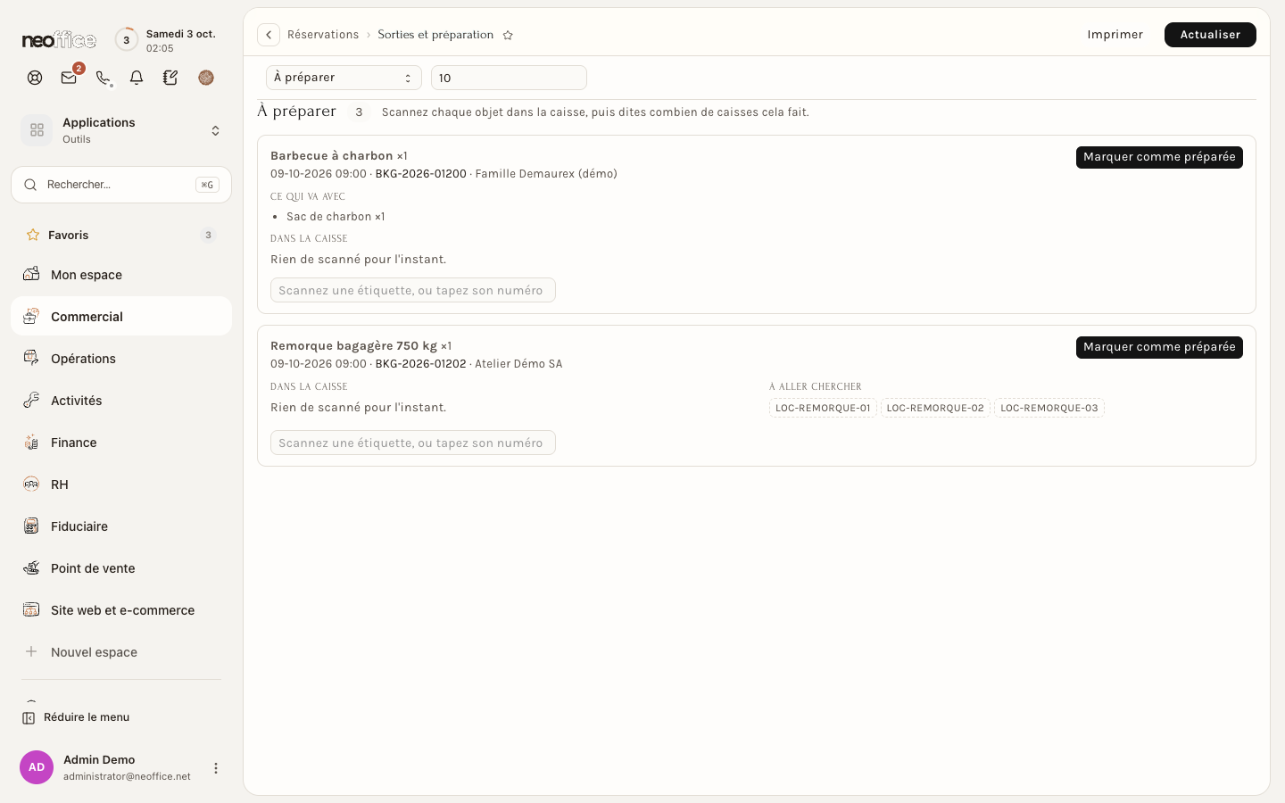Open Admin Demo user options menu
Screen dimensions: 1285x803
click(215, 768)
